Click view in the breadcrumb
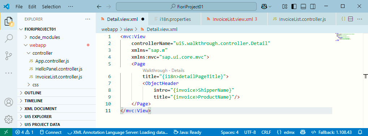Screen dimensions: 368x136 tap(128, 30)
